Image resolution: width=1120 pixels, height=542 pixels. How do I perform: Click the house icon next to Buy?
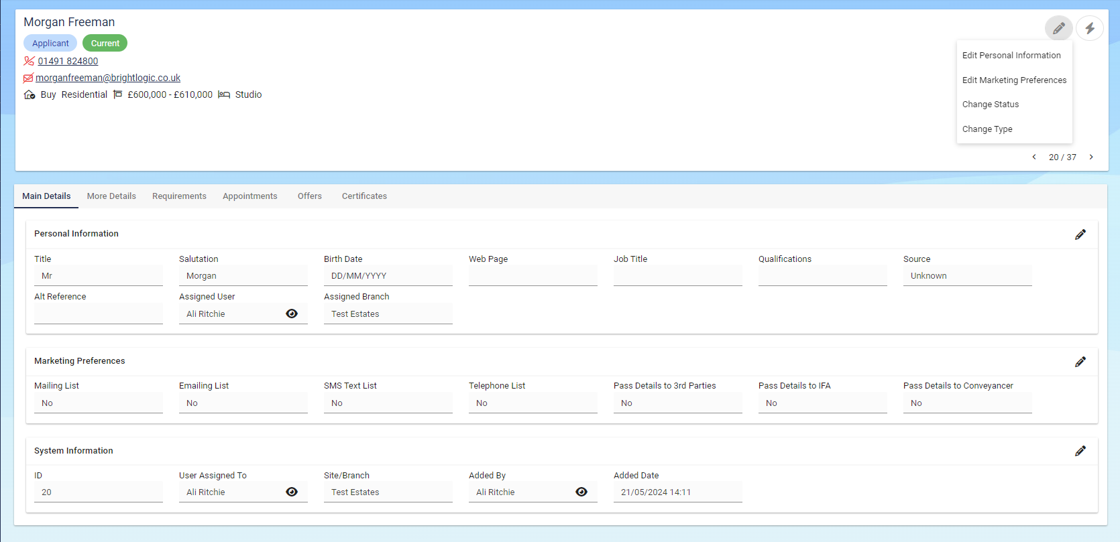click(30, 94)
